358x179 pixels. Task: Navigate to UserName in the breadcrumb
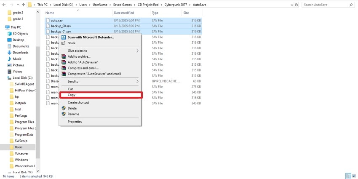[100, 5]
